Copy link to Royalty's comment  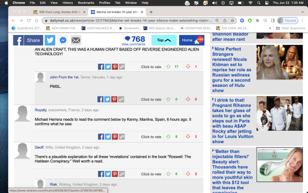pos(122,137)
